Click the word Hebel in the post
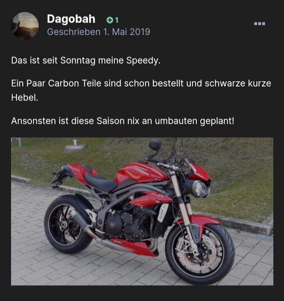This screenshot has height=301, width=284. tap(24, 98)
